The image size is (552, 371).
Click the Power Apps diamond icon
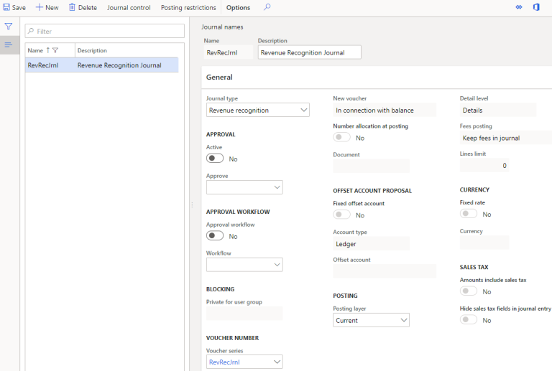tap(519, 7)
